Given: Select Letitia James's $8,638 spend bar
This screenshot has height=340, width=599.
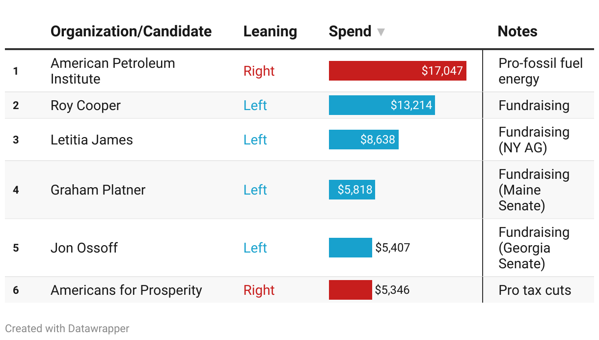Looking at the screenshot, I should (363, 140).
